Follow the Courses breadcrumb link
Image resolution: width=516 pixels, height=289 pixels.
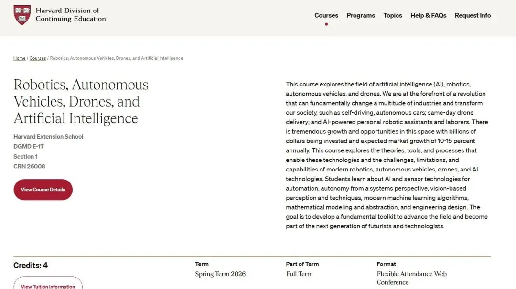(x=38, y=58)
